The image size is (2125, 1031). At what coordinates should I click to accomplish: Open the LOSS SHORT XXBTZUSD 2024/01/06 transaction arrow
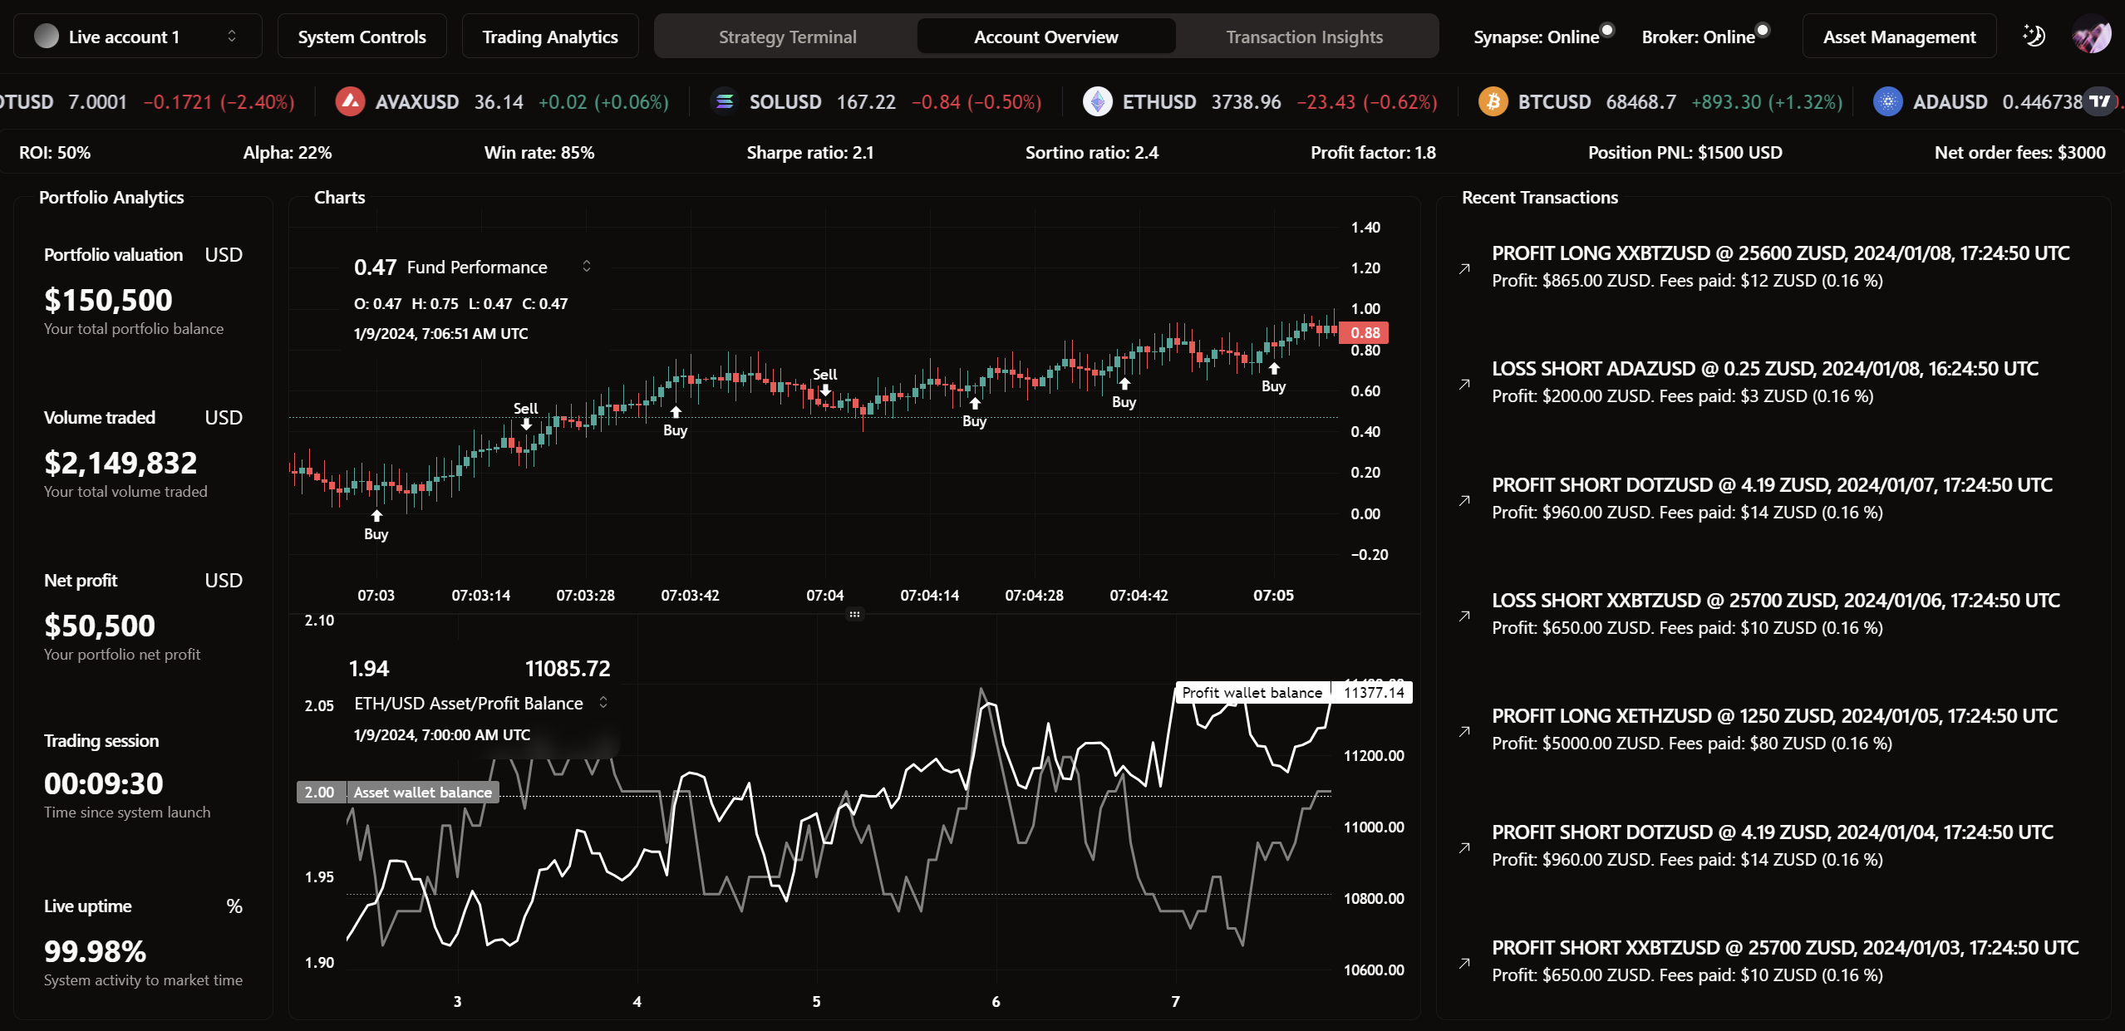1464,616
